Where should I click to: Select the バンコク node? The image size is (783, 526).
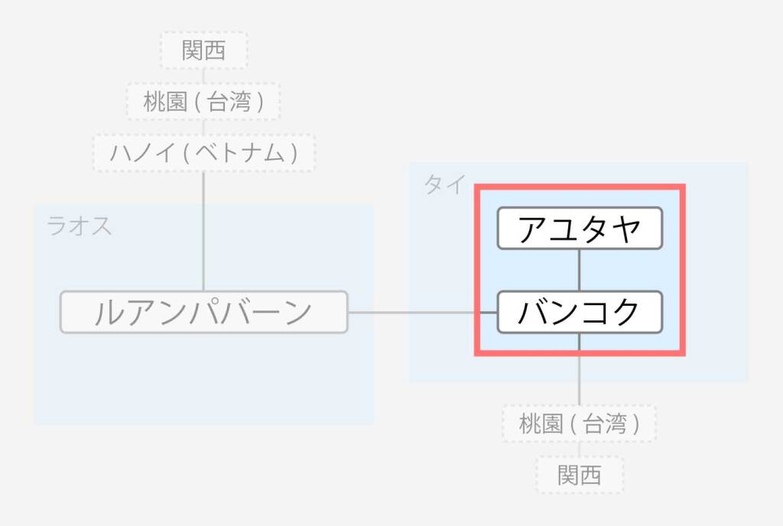point(580,312)
